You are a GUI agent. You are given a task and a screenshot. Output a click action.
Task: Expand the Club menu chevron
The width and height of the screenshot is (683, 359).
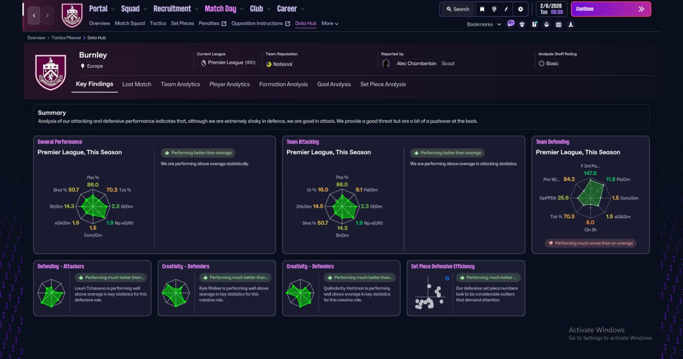(269, 9)
